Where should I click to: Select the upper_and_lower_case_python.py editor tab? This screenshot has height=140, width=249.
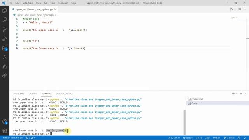34,9
